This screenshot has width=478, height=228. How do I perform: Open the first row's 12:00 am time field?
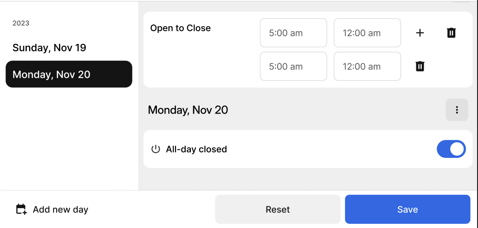click(367, 33)
